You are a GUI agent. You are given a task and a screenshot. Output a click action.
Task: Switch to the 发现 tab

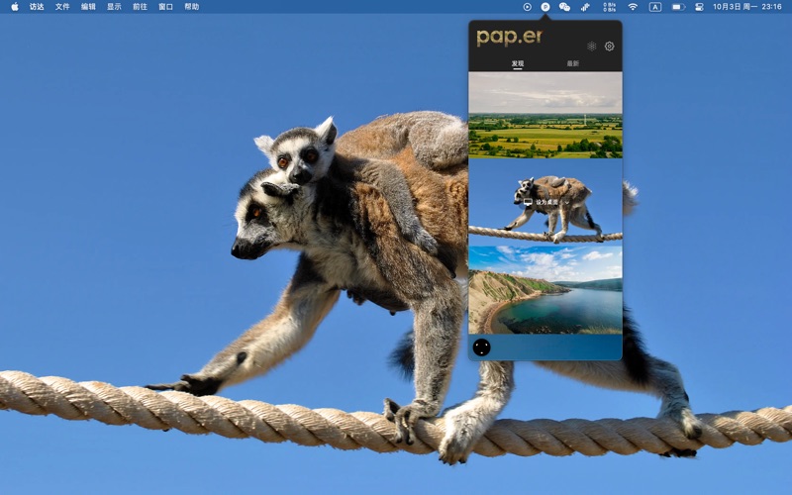pyautogui.click(x=517, y=63)
